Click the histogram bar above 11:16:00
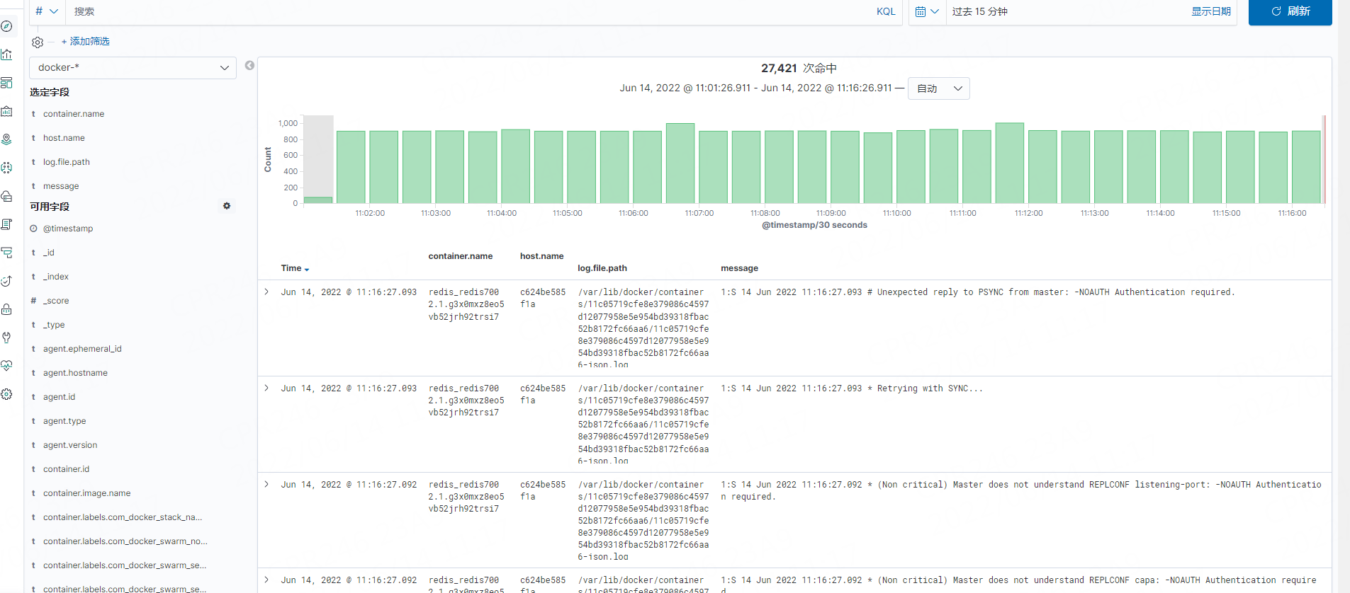The height and width of the screenshot is (593, 1350). pyautogui.click(x=1306, y=167)
